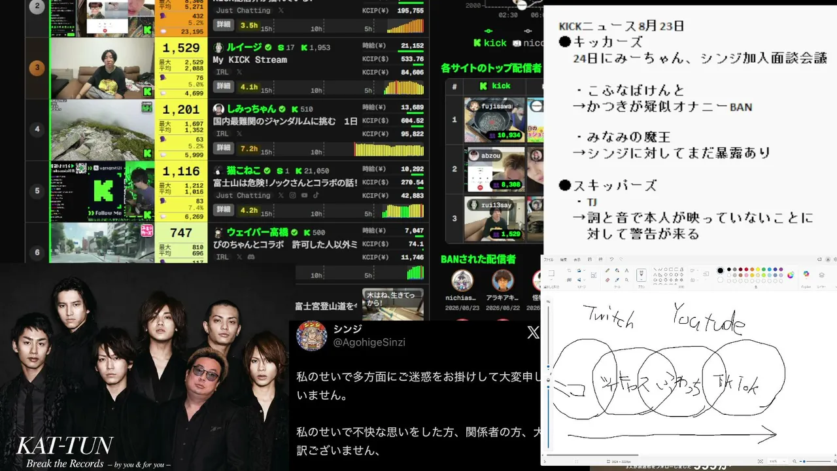This screenshot has height=471, width=837.
Task: Click banned streamer nichias's avatar
Action: tap(462, 281)
